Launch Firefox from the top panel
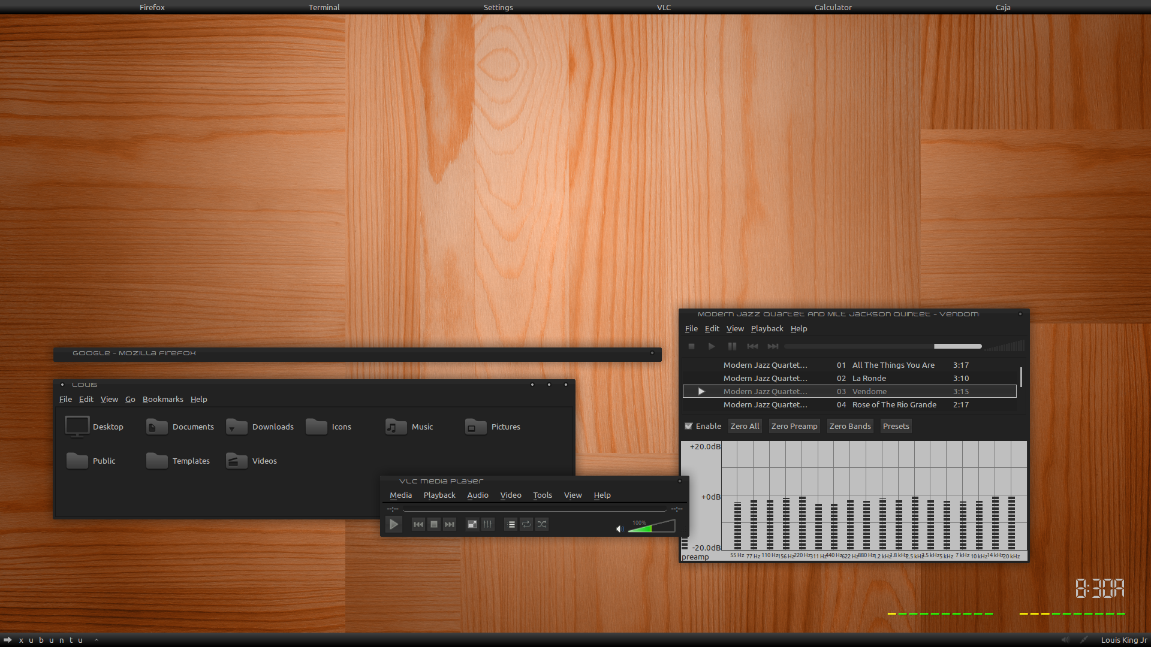The width and height of the screenshot is (1151, 647). point(152,7)
